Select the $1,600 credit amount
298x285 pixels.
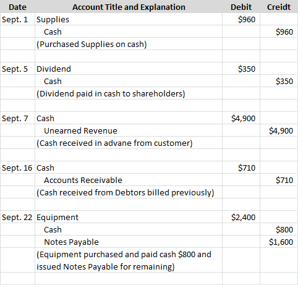tap(281, 242)
